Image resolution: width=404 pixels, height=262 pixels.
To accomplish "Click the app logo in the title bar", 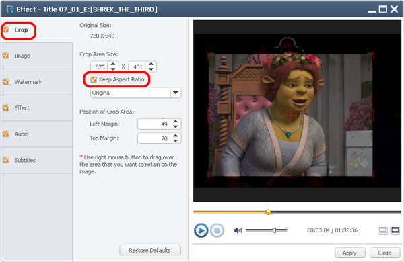I will tap(9, 9).
